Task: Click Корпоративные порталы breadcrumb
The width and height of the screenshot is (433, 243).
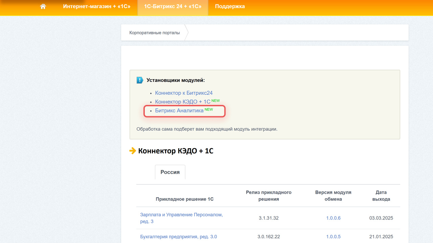Action: (155, 33)
